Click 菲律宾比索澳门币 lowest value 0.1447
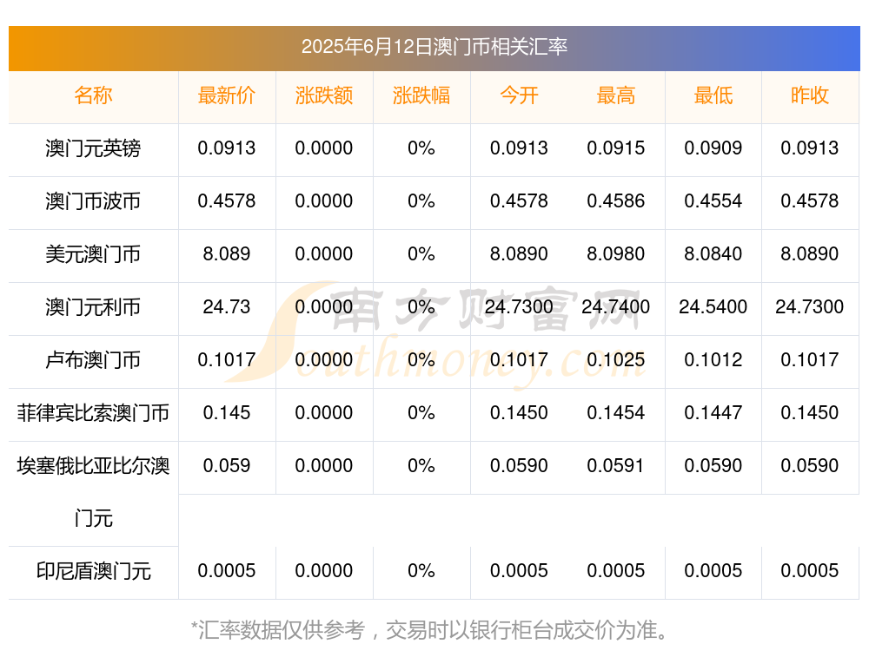Image resolution: width=869 pixels, height=657 pixels. (x=713, y=413)
